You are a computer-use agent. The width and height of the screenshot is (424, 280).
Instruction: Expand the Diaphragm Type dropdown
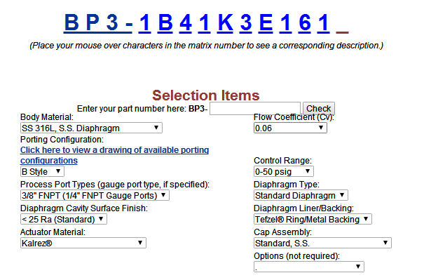tap(301, 195)
